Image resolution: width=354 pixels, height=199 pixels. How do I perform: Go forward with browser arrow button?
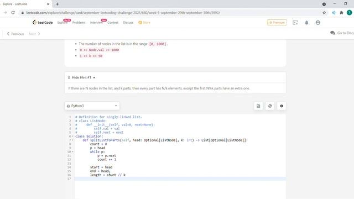(5, 13)
